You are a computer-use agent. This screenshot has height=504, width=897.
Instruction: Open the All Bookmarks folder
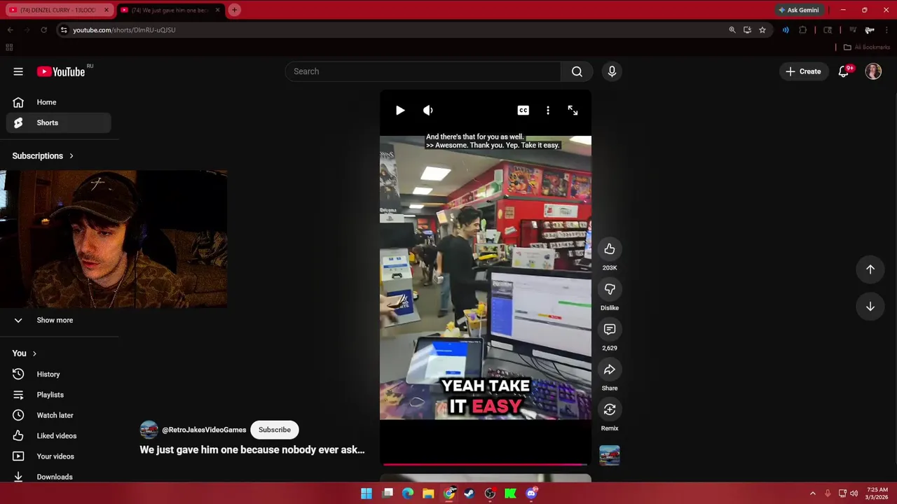[x=867, y=47]
